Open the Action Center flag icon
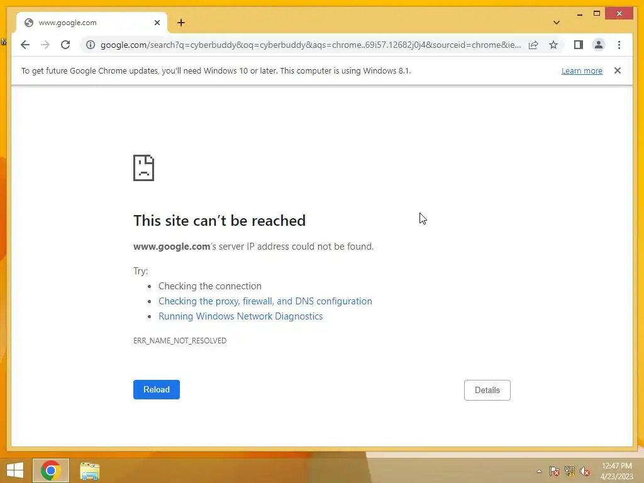Image resolution: width=644 pixels, height=483 pixels. click(555, 471)
